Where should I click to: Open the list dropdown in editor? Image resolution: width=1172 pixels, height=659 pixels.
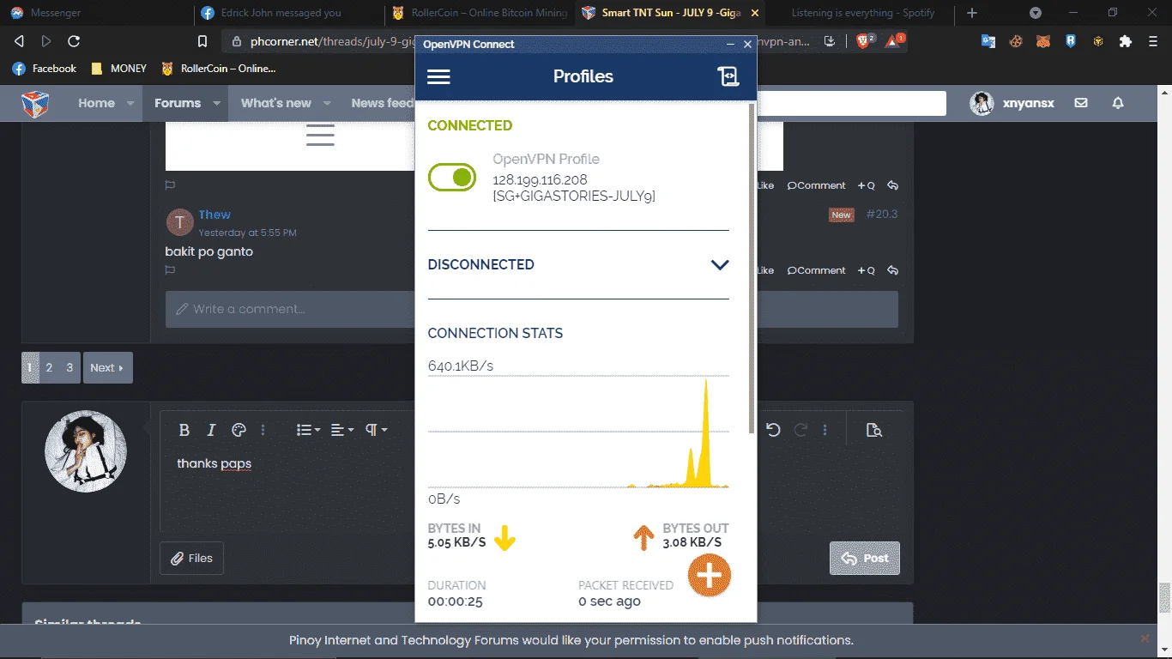pos(308,430)
